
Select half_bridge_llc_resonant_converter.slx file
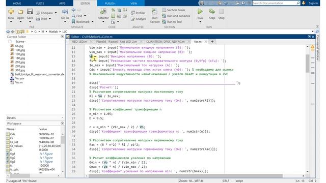pyautogui.click(x=40, y=74)
